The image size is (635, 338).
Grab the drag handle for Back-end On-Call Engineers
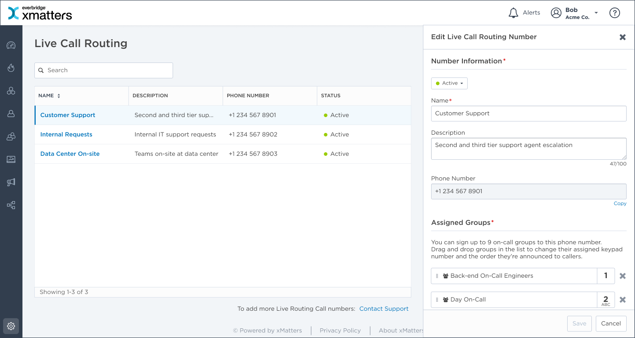coord(437,276)
